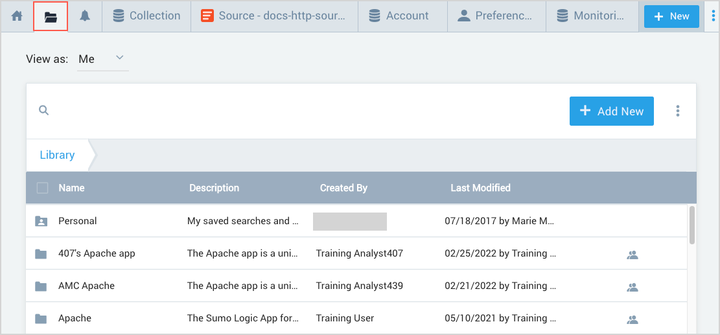Screen dimensions: 720x335
Task: Toggle the select-all checkbox in table header
Action: pos(43,188)
